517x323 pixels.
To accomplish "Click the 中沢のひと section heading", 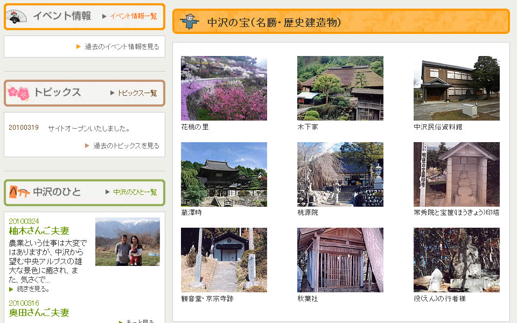I will pyautogui.click(x=57, y=192).
